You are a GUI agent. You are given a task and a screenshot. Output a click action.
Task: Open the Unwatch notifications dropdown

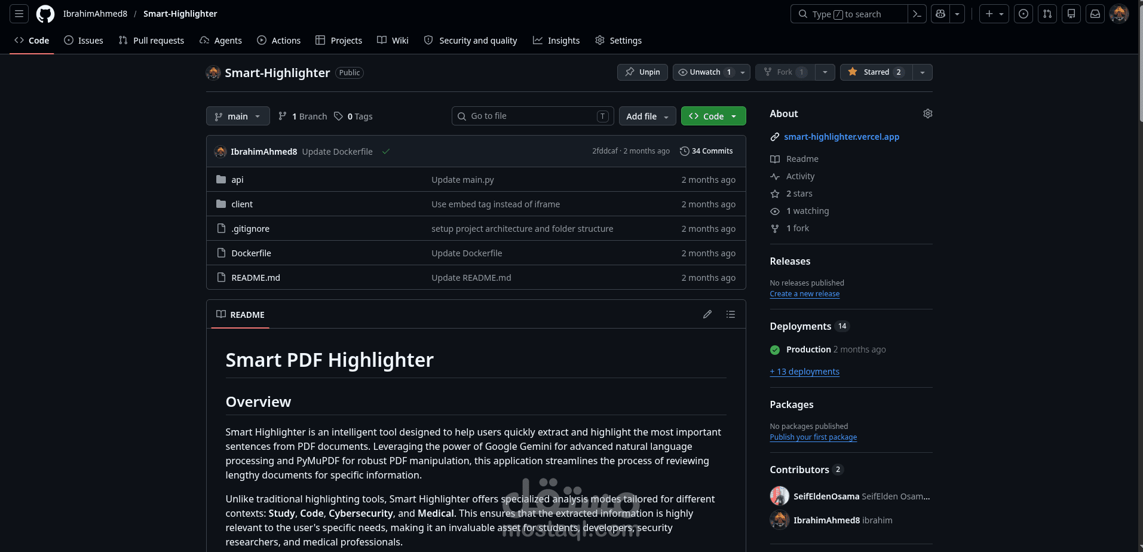click(711, 72)
